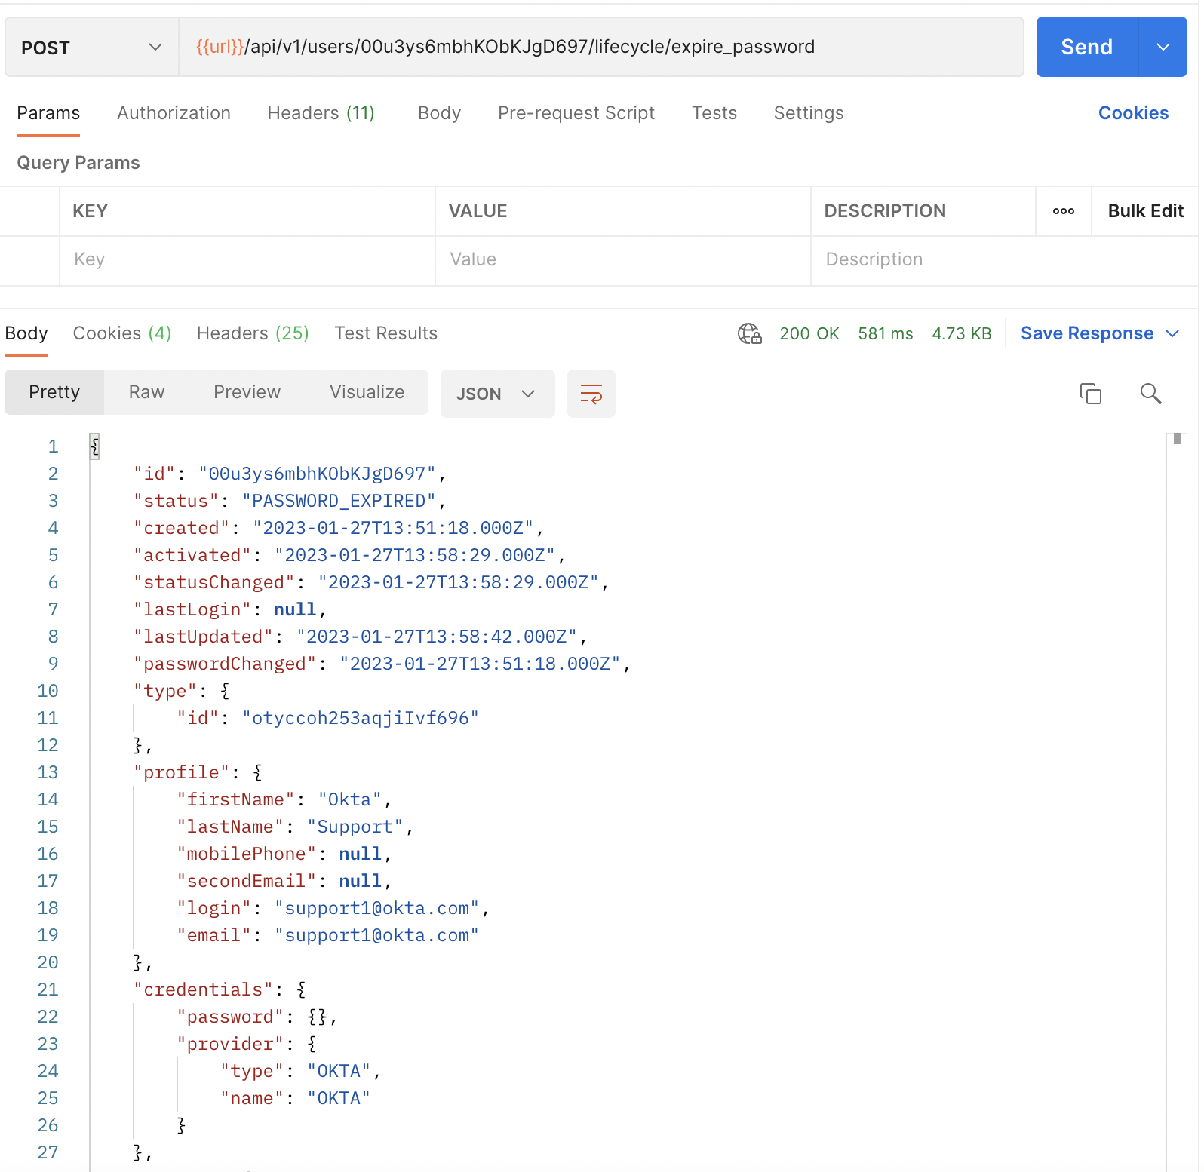Click the query param Key field
The width and height of the screenshot is (1204, 1172).
click(247, 259)
